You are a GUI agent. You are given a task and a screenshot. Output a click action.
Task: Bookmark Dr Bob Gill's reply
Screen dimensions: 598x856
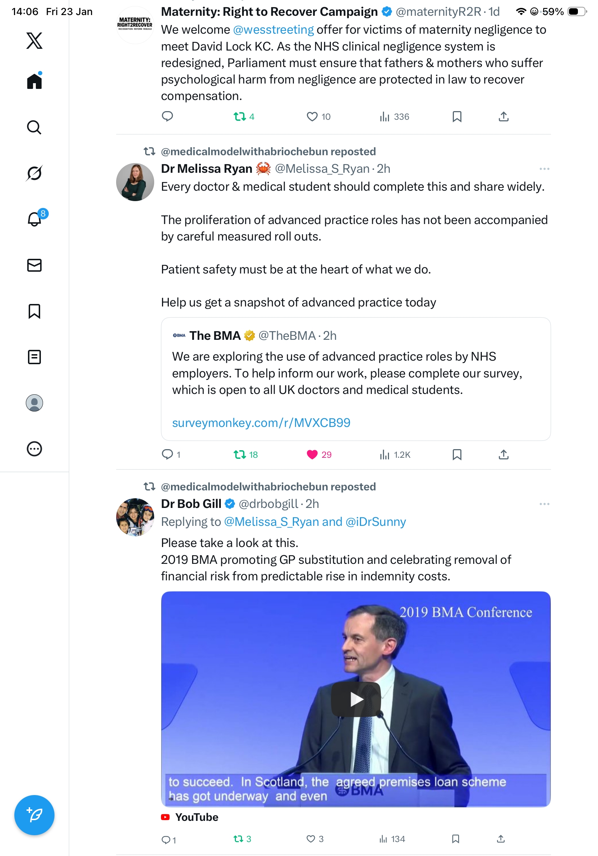click(x=455, y=839)
